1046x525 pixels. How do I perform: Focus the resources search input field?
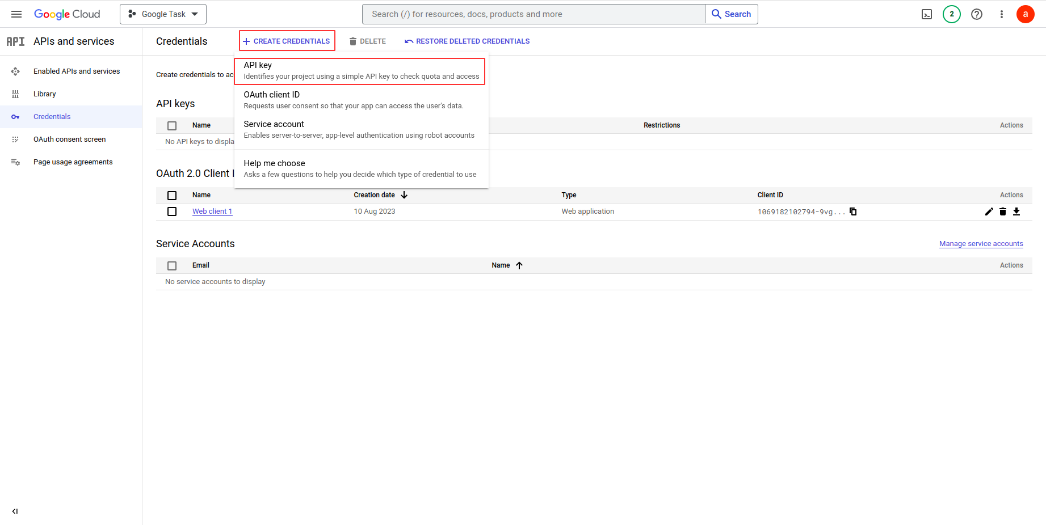coord(533,14)
